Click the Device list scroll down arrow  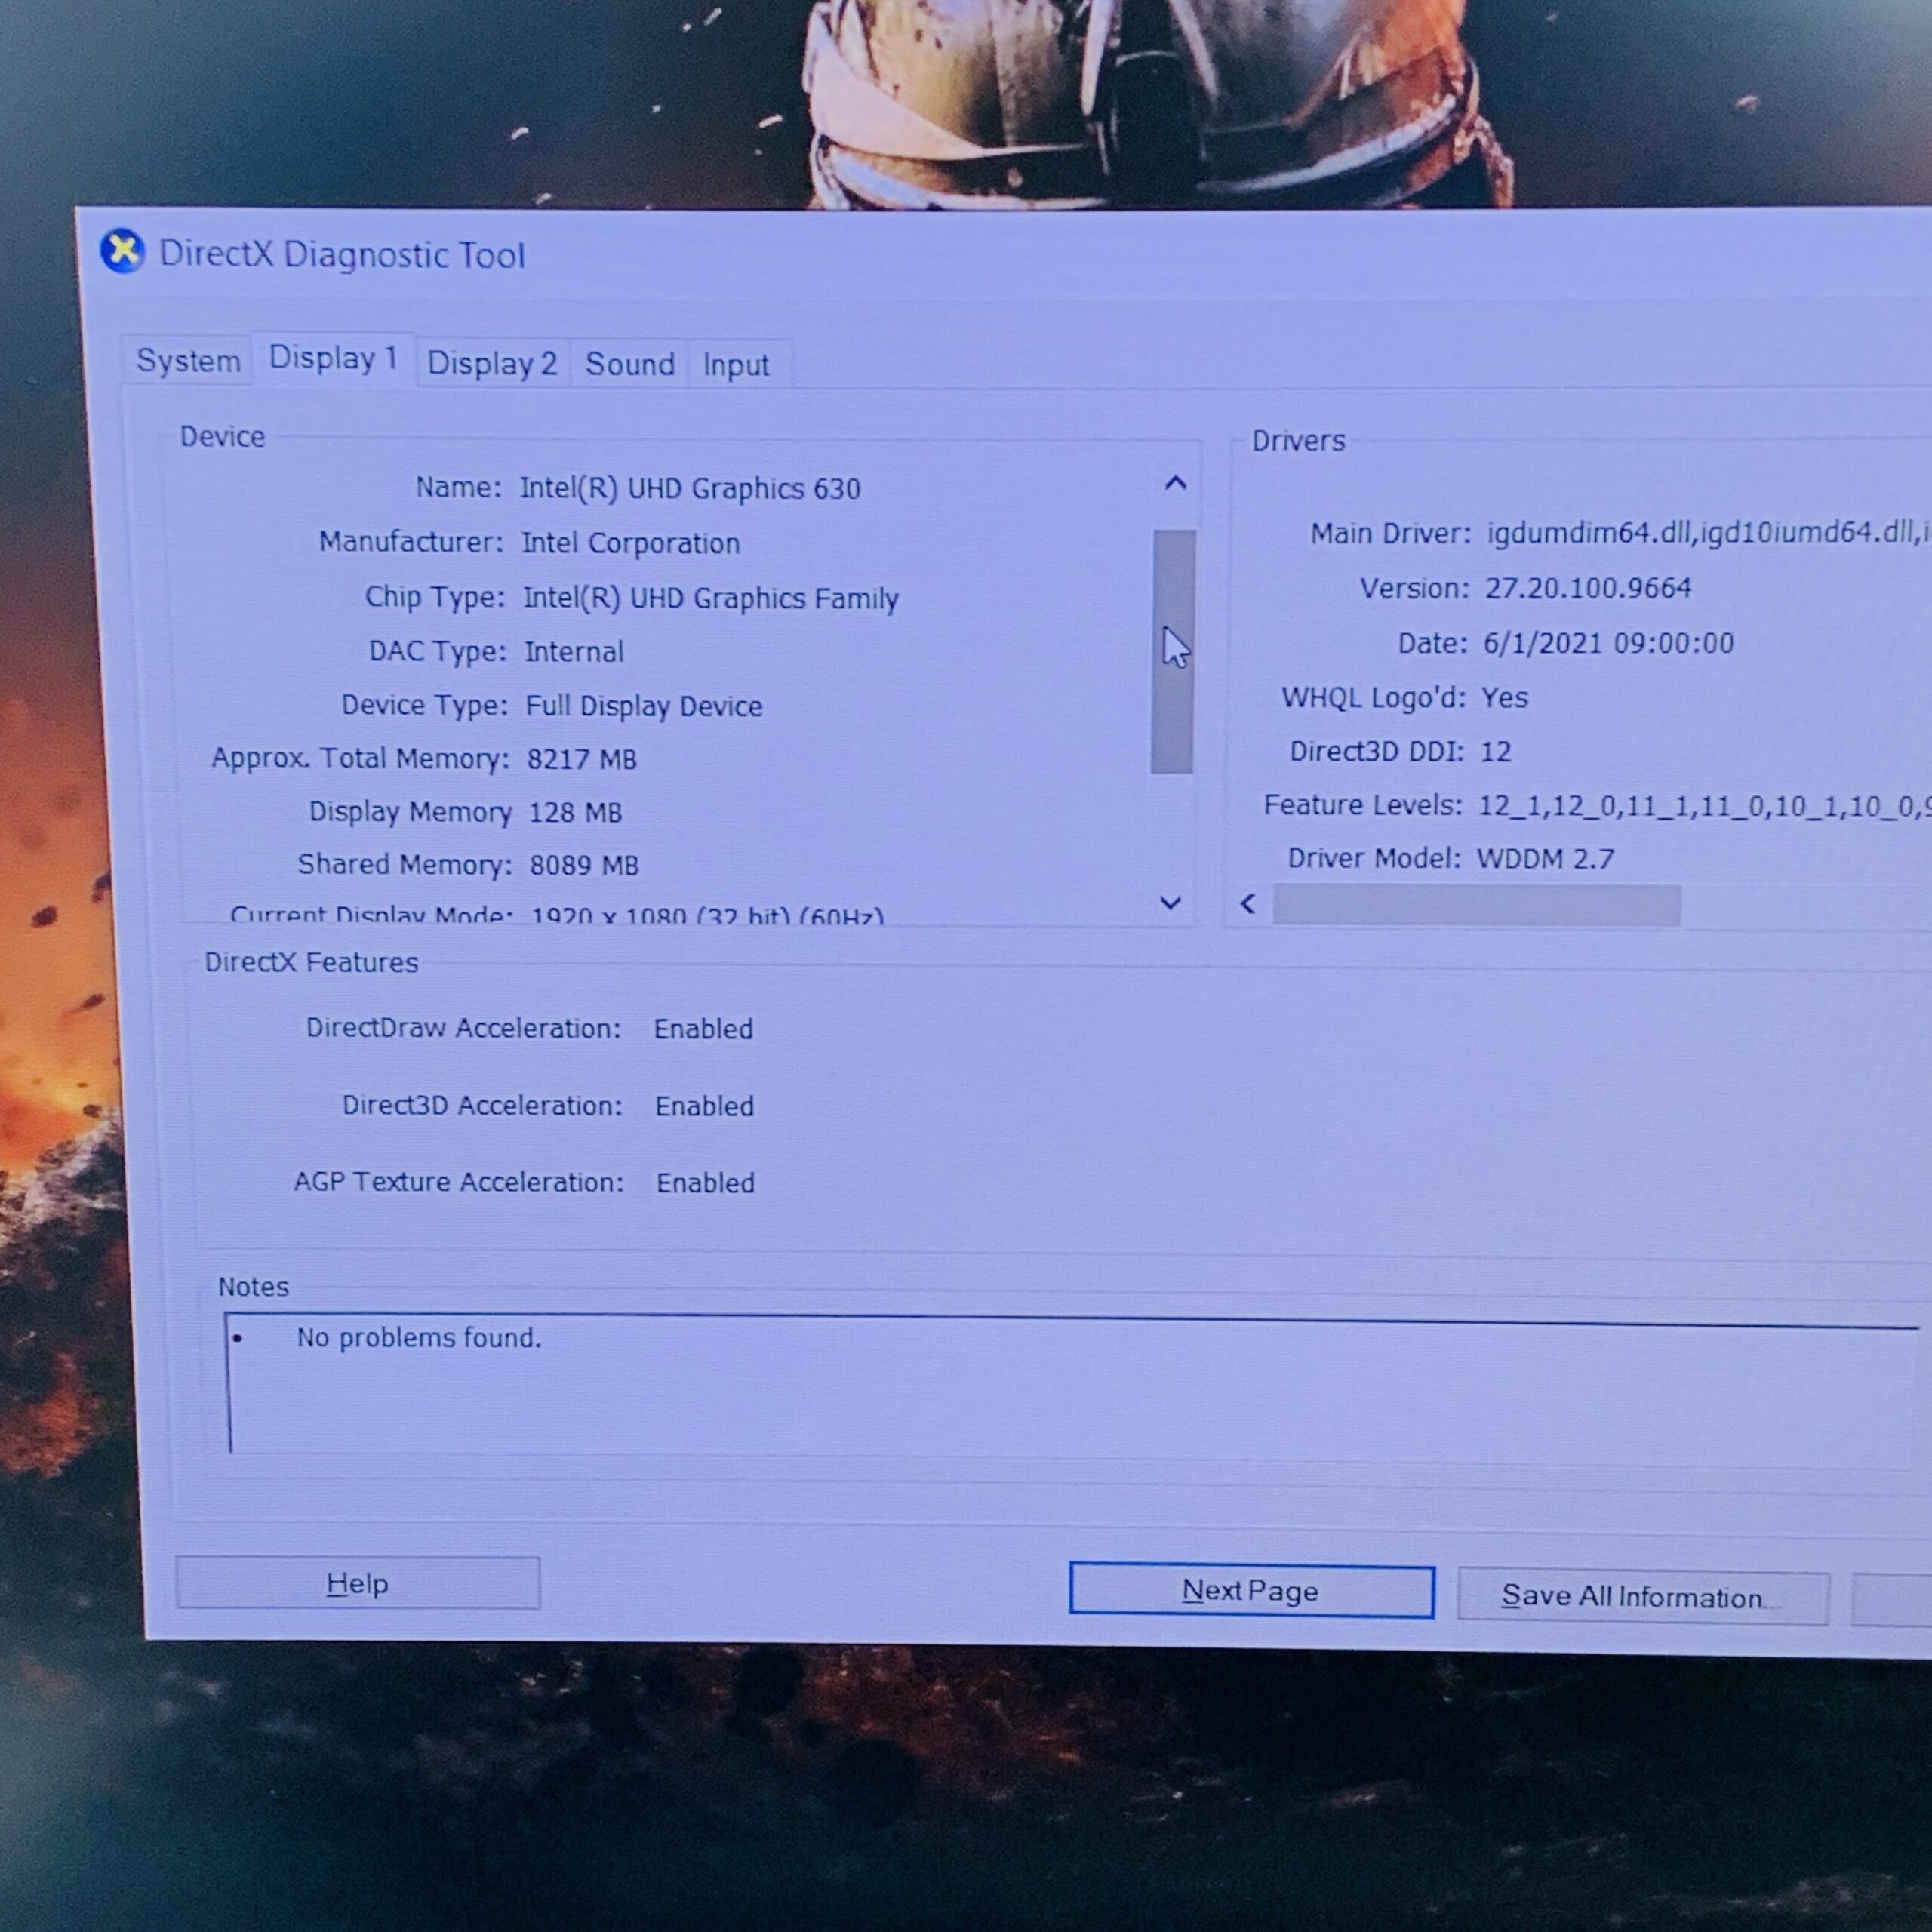coord(1170,903)
